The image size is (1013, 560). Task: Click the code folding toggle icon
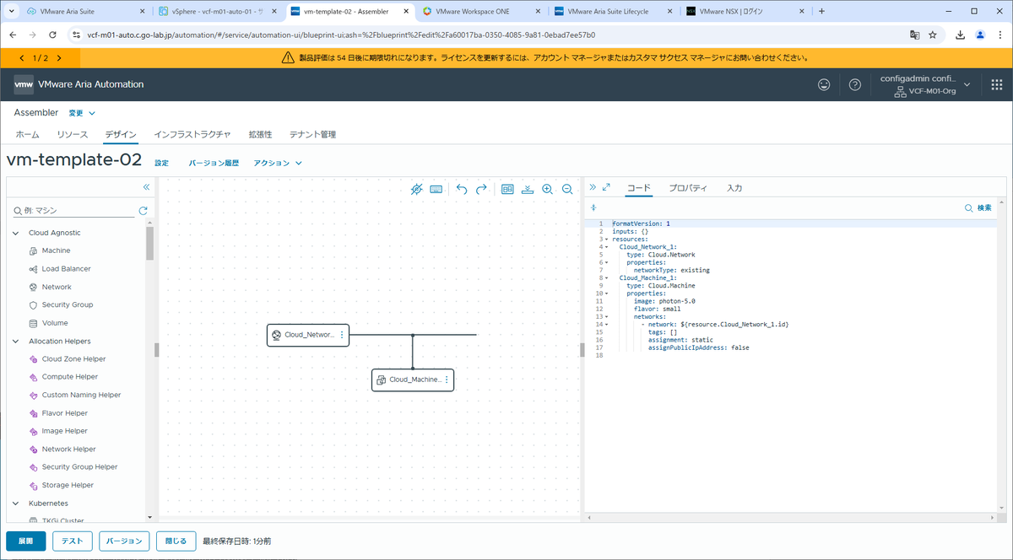coord(593,207)
